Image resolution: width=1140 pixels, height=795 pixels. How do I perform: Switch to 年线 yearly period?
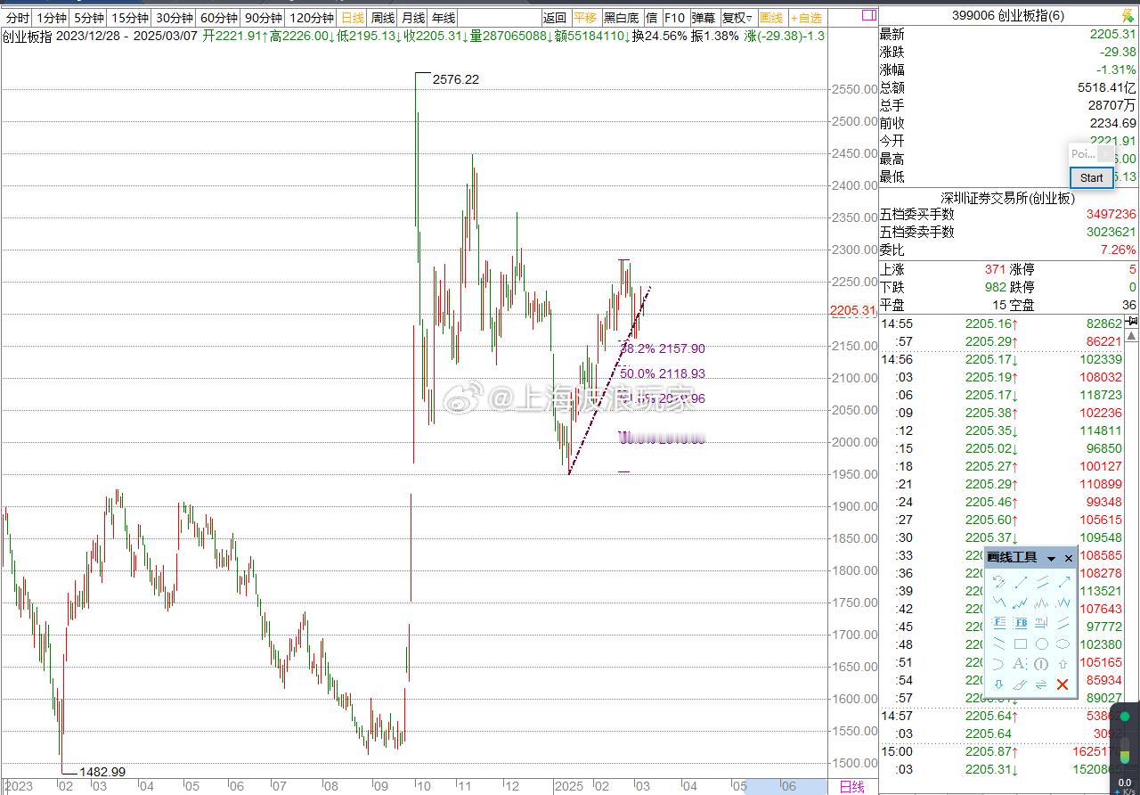pos(443,18)
